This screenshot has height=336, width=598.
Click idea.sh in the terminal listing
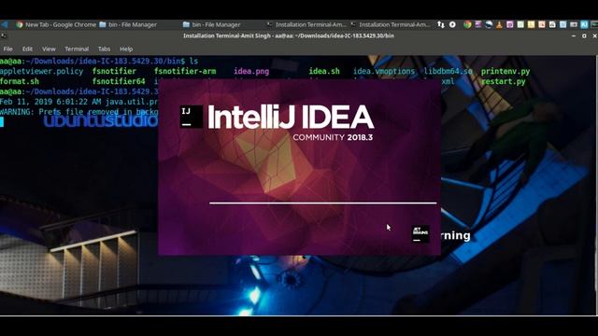tap(324, 71)
